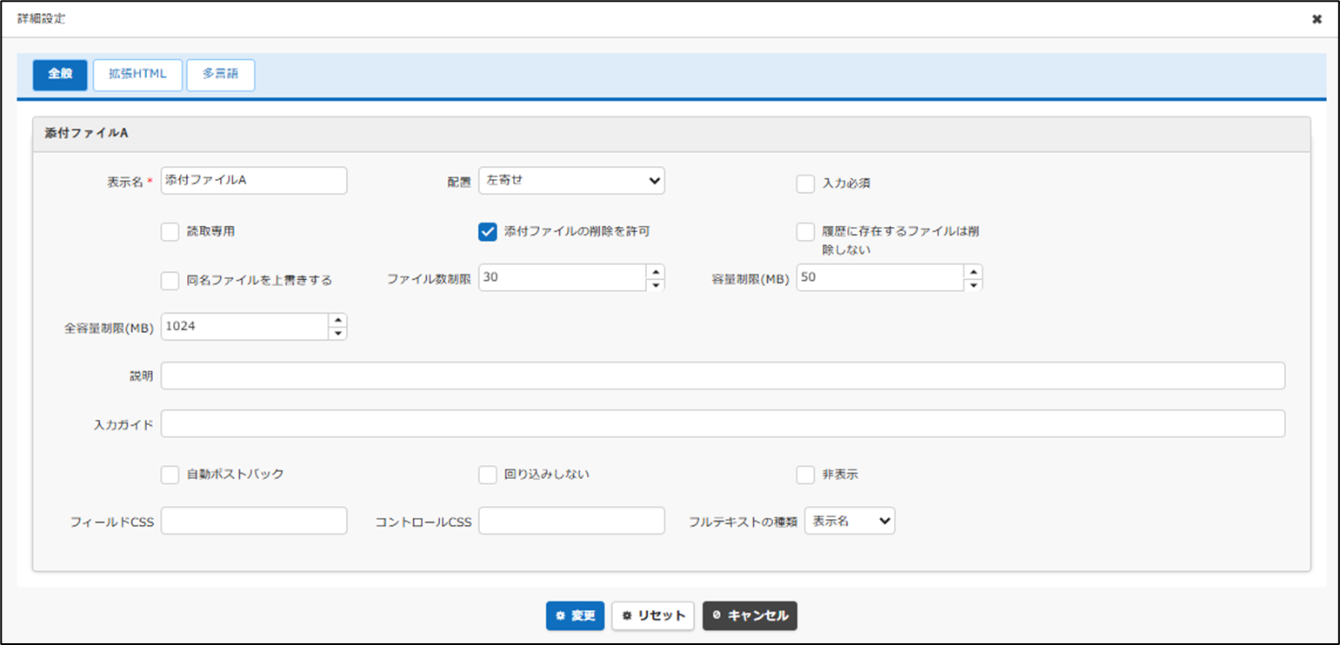Viewport: 1340px width, 645px height.
Task: Decrease the 全容量制限(MB) value with down arrow
Action: click(337, 333)
